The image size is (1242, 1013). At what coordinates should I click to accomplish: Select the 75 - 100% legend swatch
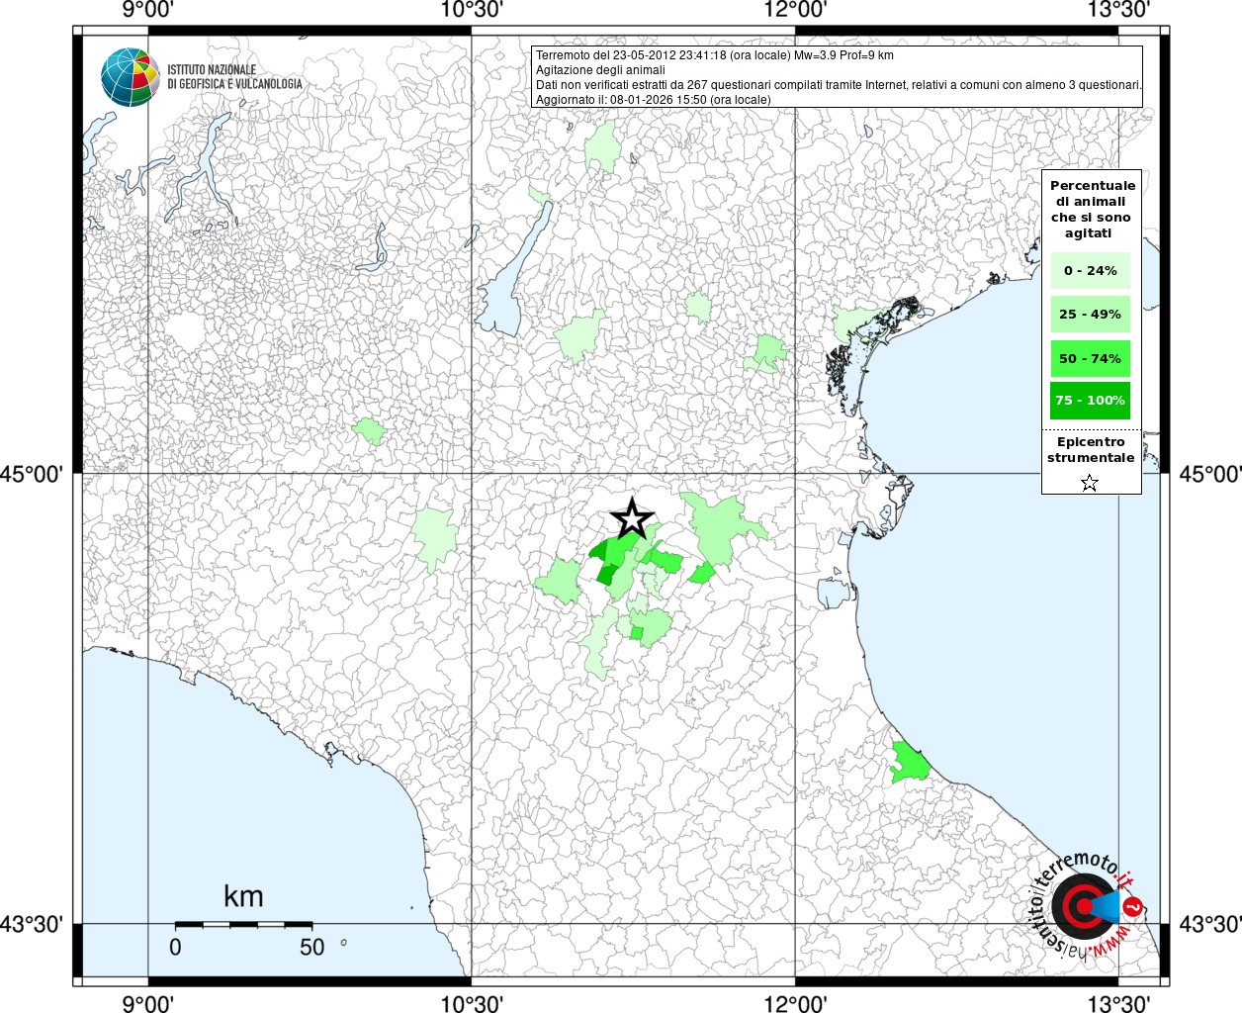(x=1090, y=401)
